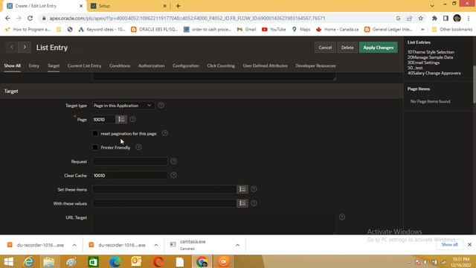The image size is (476, 268).
Task: Show help for Printer Friendly option
Action: tap(138, 147)
